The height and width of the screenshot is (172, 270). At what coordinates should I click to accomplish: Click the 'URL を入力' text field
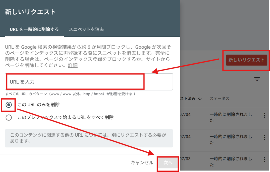(x=89, y=82)
